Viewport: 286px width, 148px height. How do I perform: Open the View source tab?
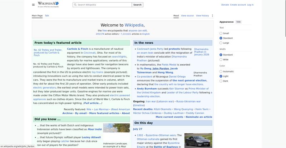[187, 16]
